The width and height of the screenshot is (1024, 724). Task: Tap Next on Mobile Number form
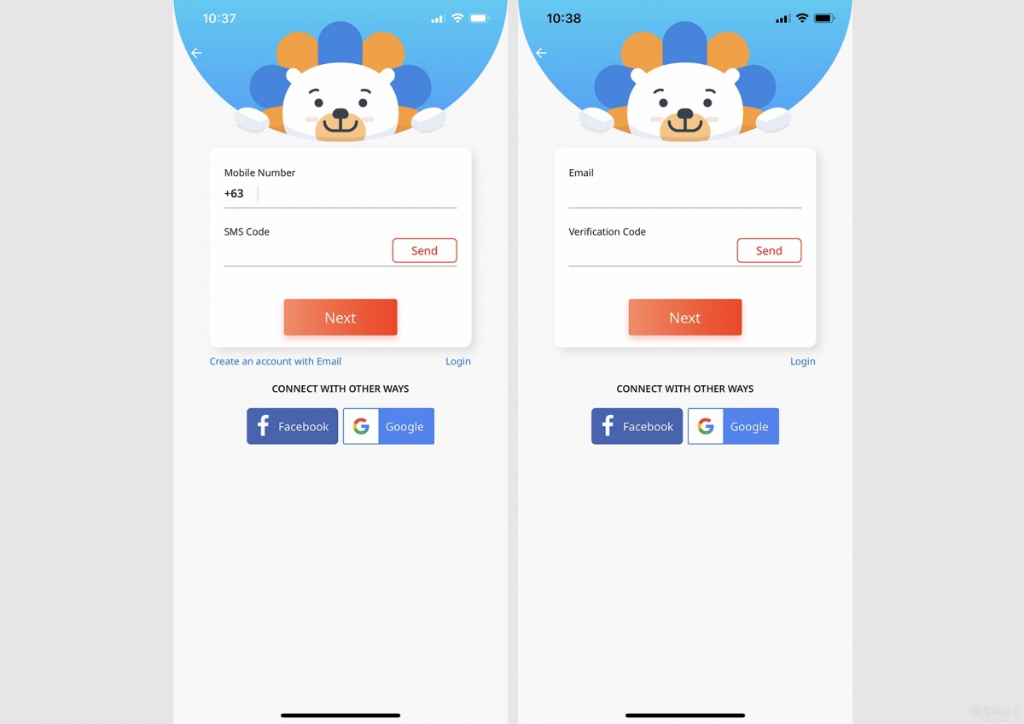point(340,318)
